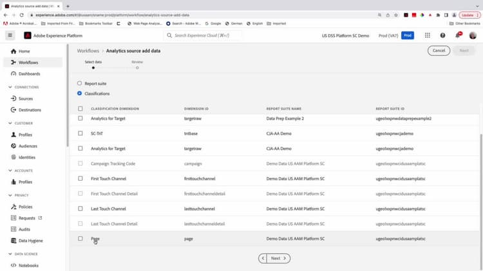Go to previous page of table
Screen dimensions: 483x271
click(263, 258)
